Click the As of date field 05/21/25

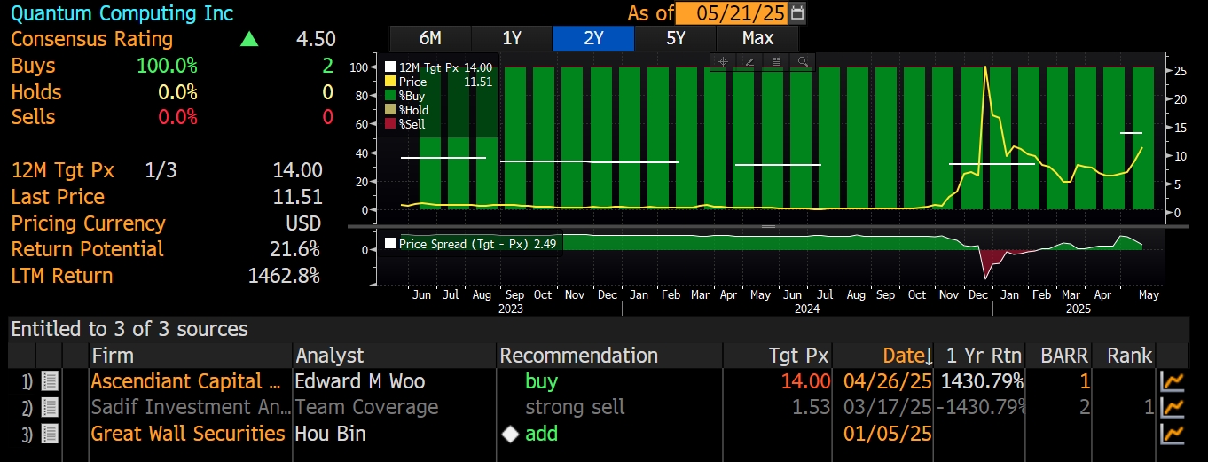click(732, 13)
